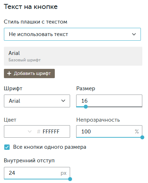Click the 'Добавить шрифт' button
This screenshot has height=183, width=148.
pos(29,73)
